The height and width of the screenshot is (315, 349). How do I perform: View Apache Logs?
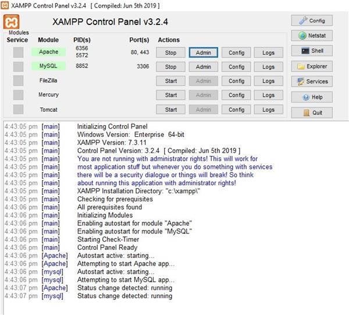click(x=268, y=52)
